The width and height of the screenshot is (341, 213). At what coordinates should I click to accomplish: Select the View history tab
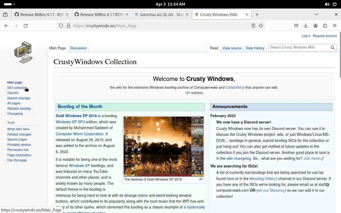255,48
